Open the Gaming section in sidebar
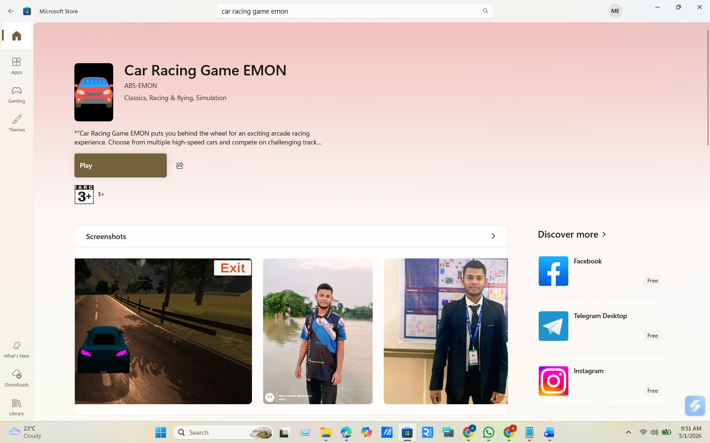Screen dimensions: 710x443 tap(17, 94)
